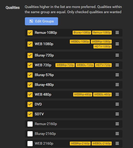Click the Bluray-2160p drag handle icon
This screenshot has height=148, width=133.
click(117, 134)
